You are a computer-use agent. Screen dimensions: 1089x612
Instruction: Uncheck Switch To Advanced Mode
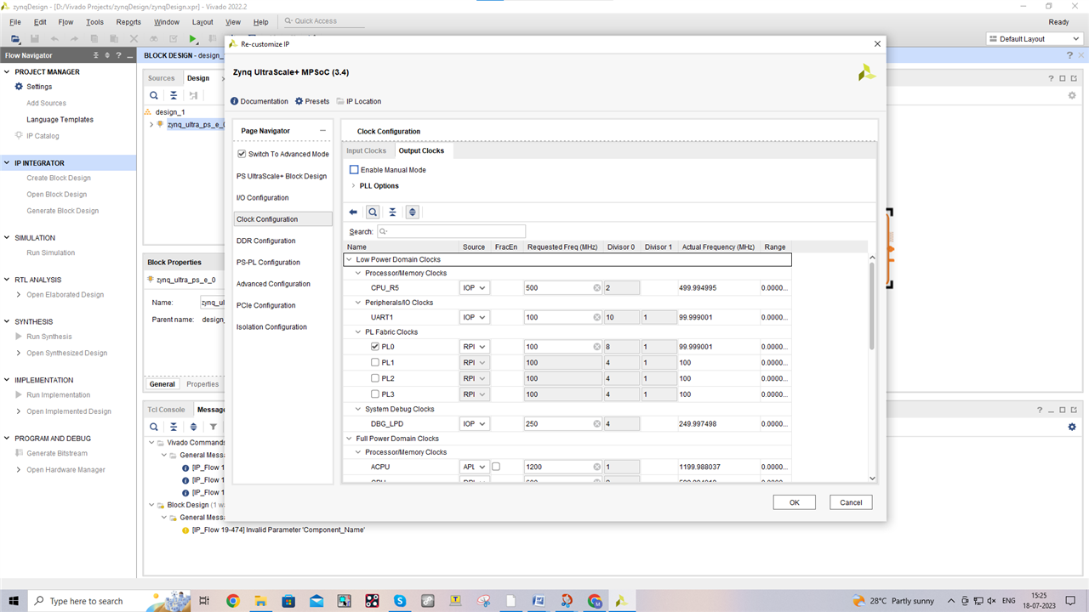(242, 154)
